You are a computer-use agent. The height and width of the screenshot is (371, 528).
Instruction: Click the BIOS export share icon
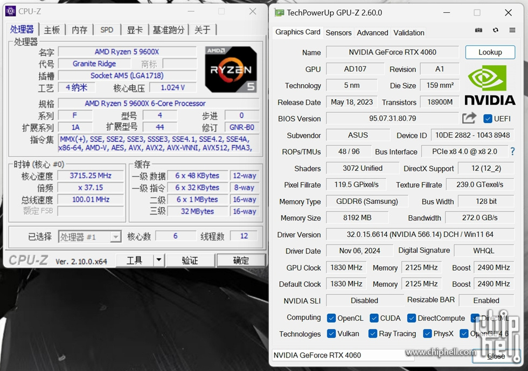(x=469, y=118)
